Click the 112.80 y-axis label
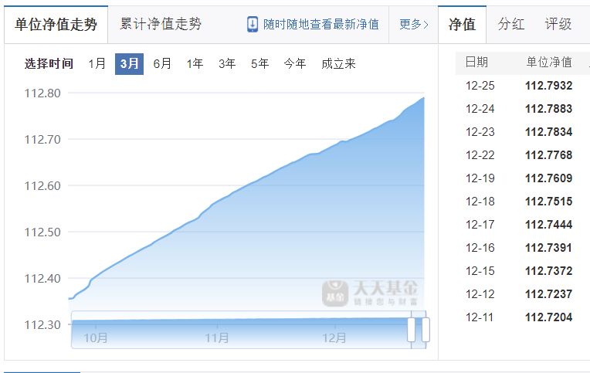Image resolution: width=590 pixels, height=373 pixels. coord(42,93)
